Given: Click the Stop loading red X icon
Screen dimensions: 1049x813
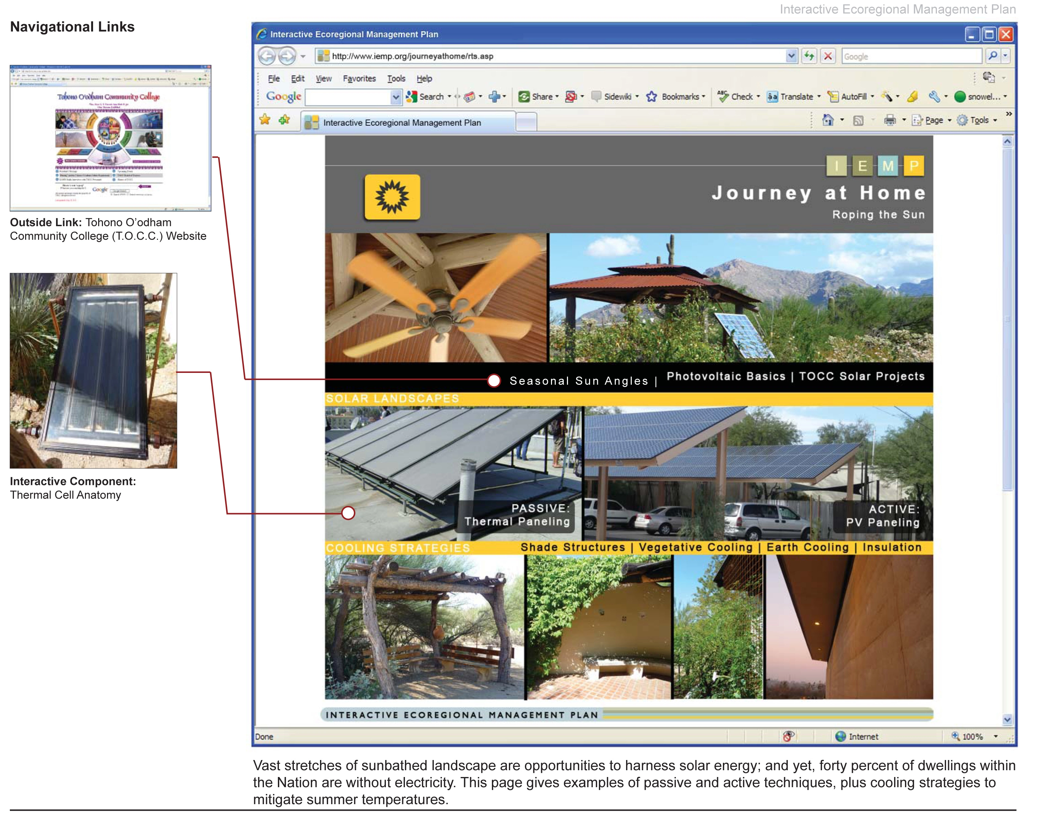Looking at the screenshot, I should tap(828, 56).
